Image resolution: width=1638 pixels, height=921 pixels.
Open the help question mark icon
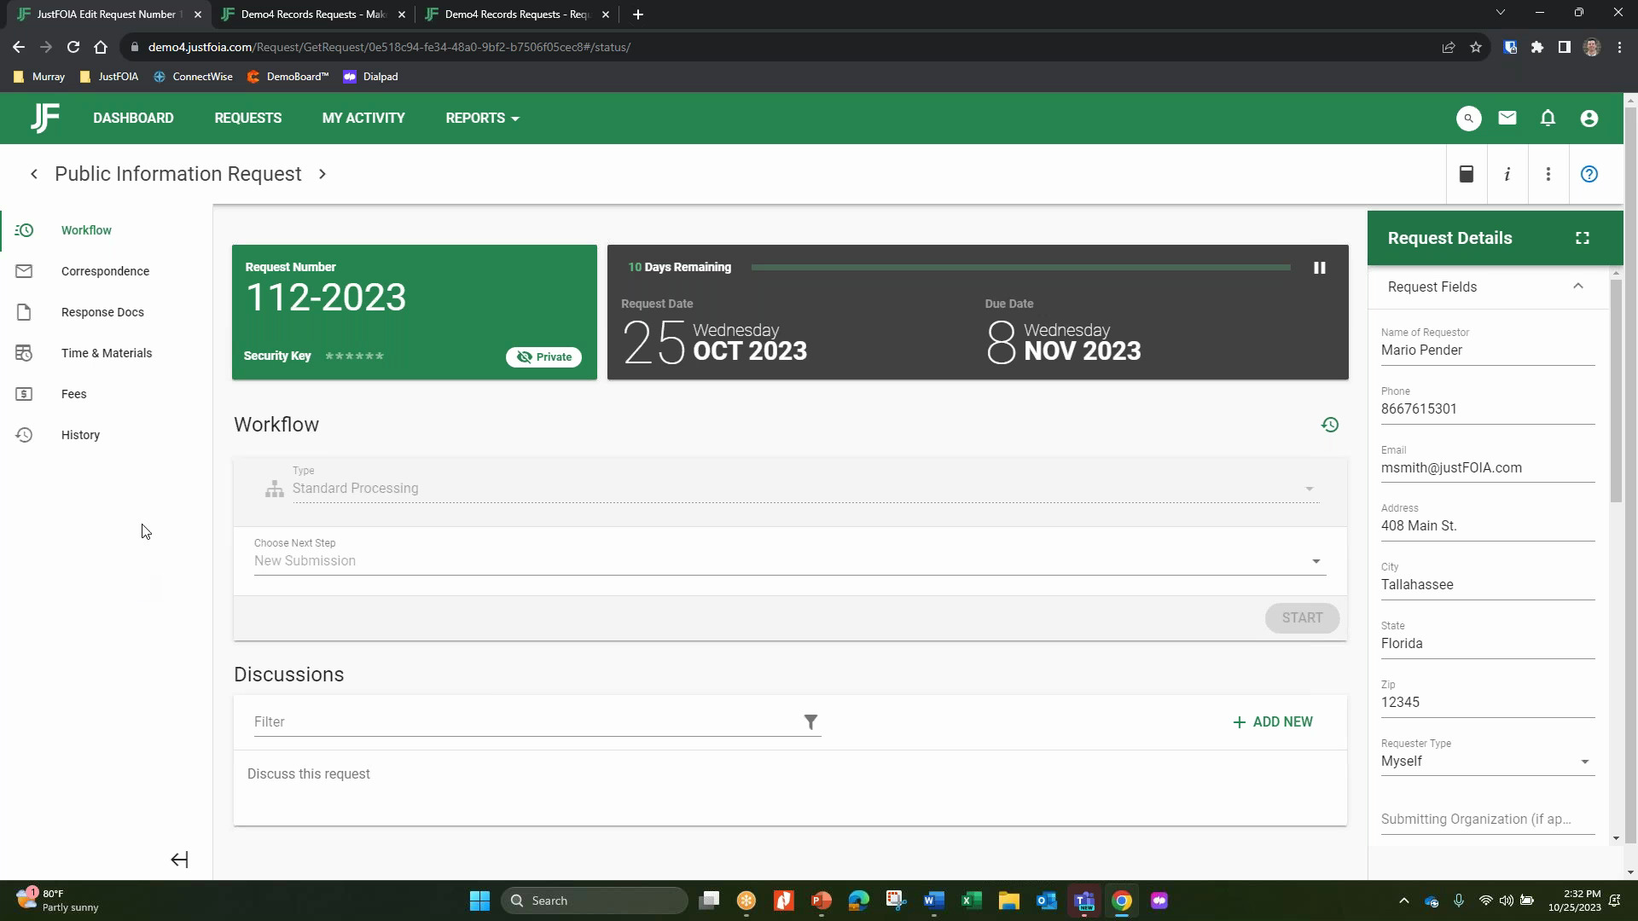tap(1589, 174)
